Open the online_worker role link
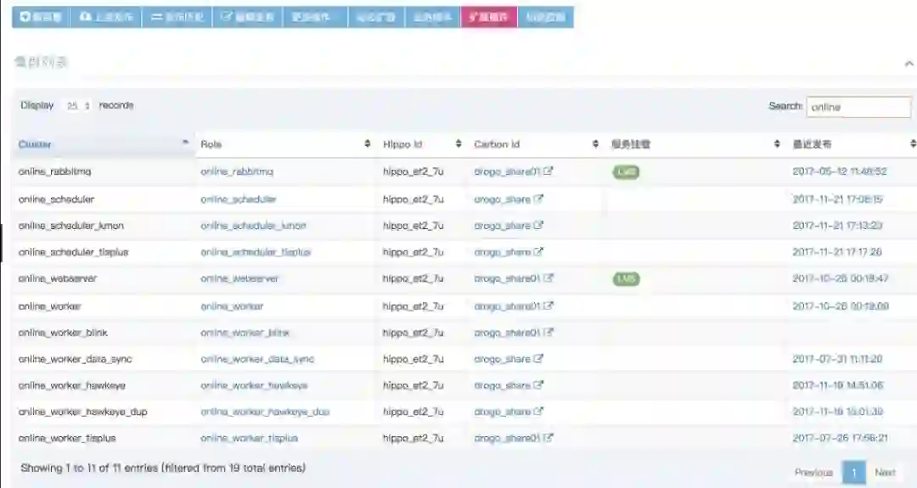Viewport: 917px width, 488px height. tap(232, 306)
